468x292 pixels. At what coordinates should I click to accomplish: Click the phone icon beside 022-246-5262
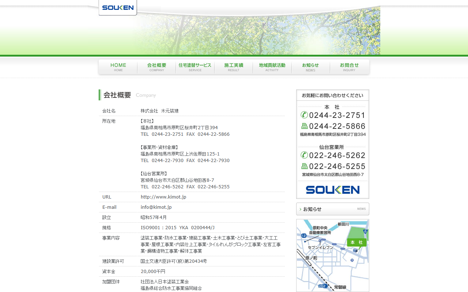304,155
